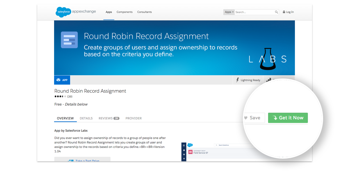Viewport: 349px width, 186px height.
Task: Click the crown icon in preview sidebar
Action: tap(184, 155)
